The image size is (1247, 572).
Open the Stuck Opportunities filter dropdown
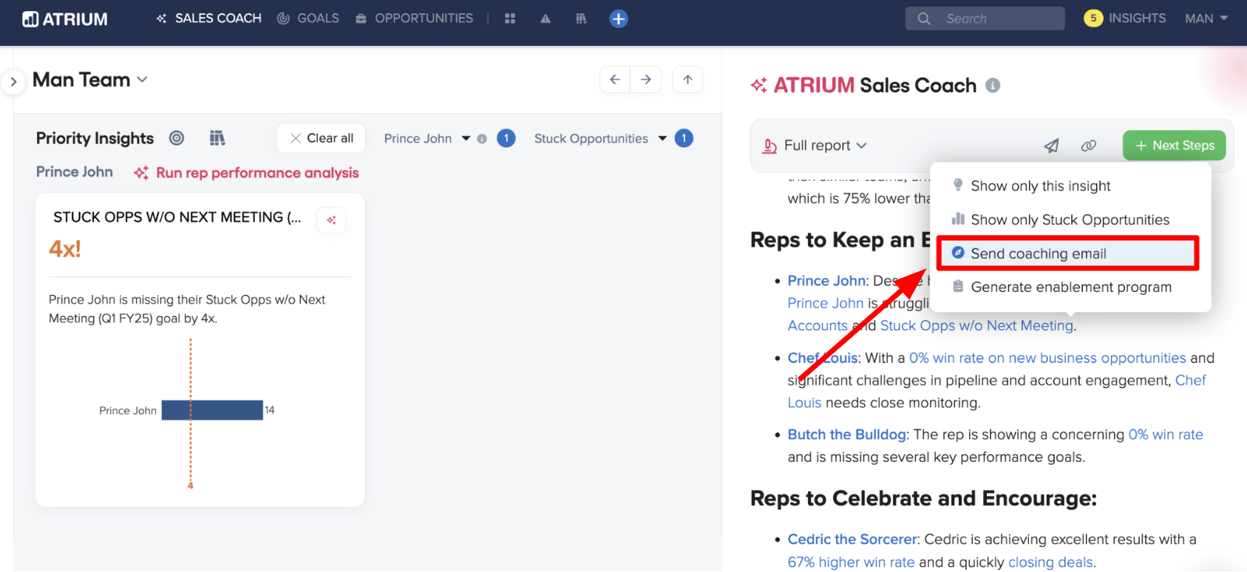(600, 138)
